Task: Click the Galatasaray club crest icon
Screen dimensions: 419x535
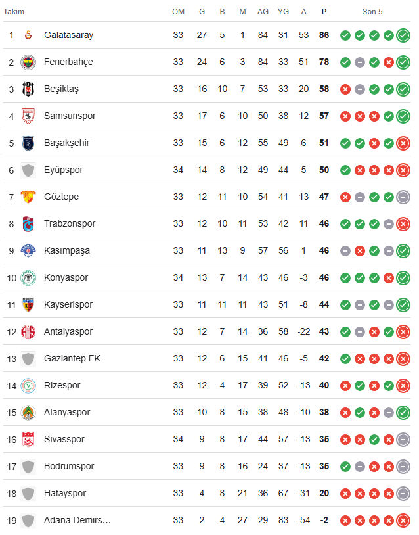Action: (x=28, y=35)
